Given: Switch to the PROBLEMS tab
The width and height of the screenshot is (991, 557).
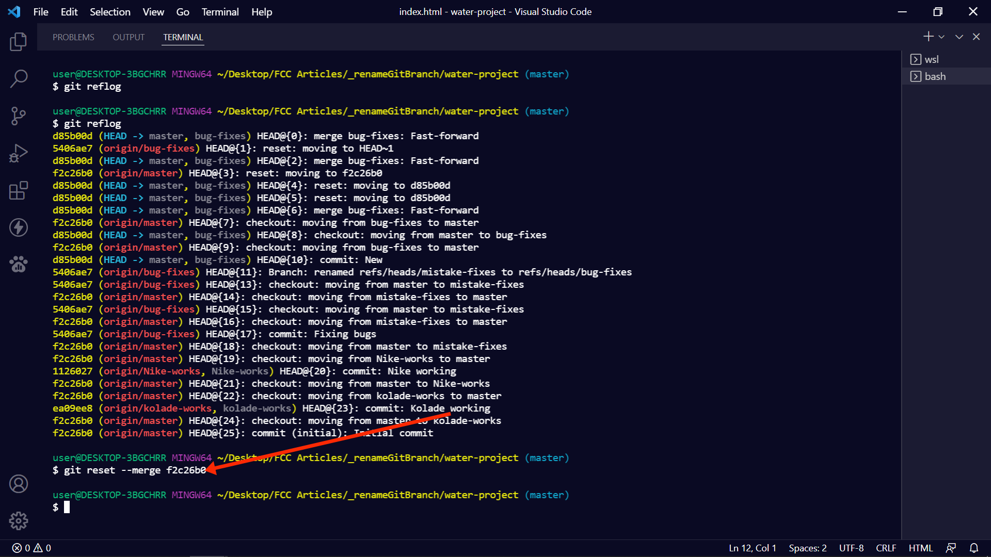Looking at the screenshot, I should 73,37.
